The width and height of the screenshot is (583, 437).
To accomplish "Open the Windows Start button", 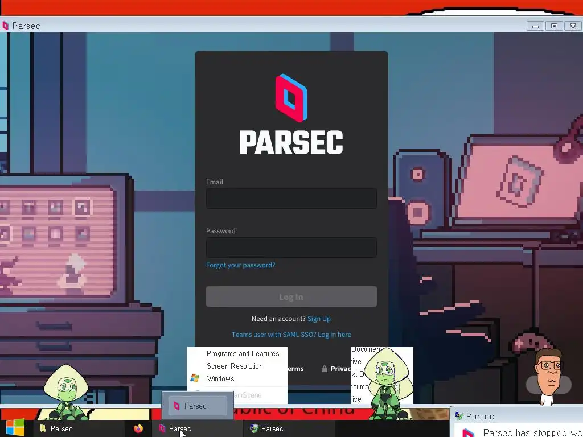I will point(15,428).
